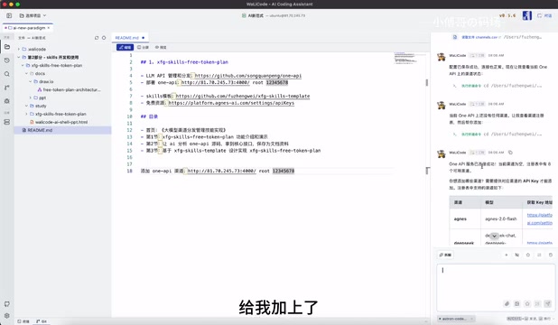Open the astron-code model selector dropdown
Viewport: 558px width, 325px height.
[456, 319]
